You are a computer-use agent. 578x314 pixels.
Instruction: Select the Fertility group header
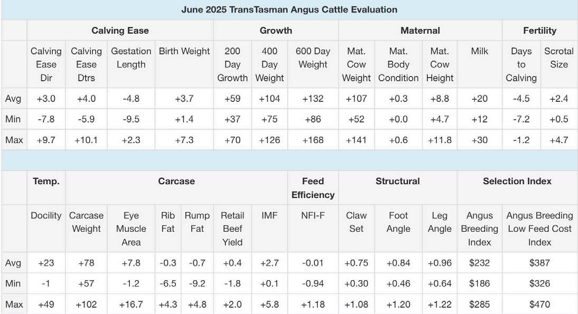point(539,31)
